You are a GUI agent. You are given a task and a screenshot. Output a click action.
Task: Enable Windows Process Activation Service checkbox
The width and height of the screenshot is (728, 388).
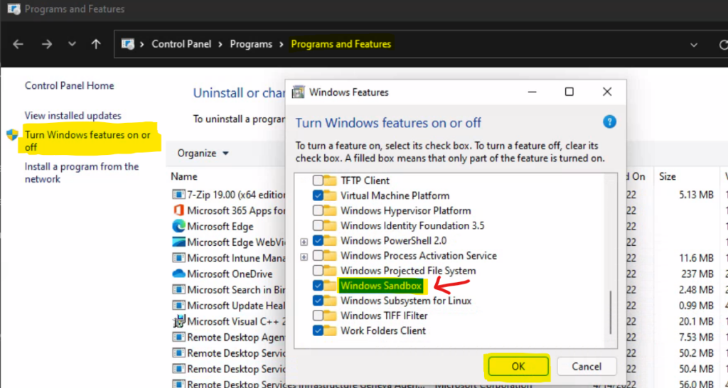click(x=318, y=255)
